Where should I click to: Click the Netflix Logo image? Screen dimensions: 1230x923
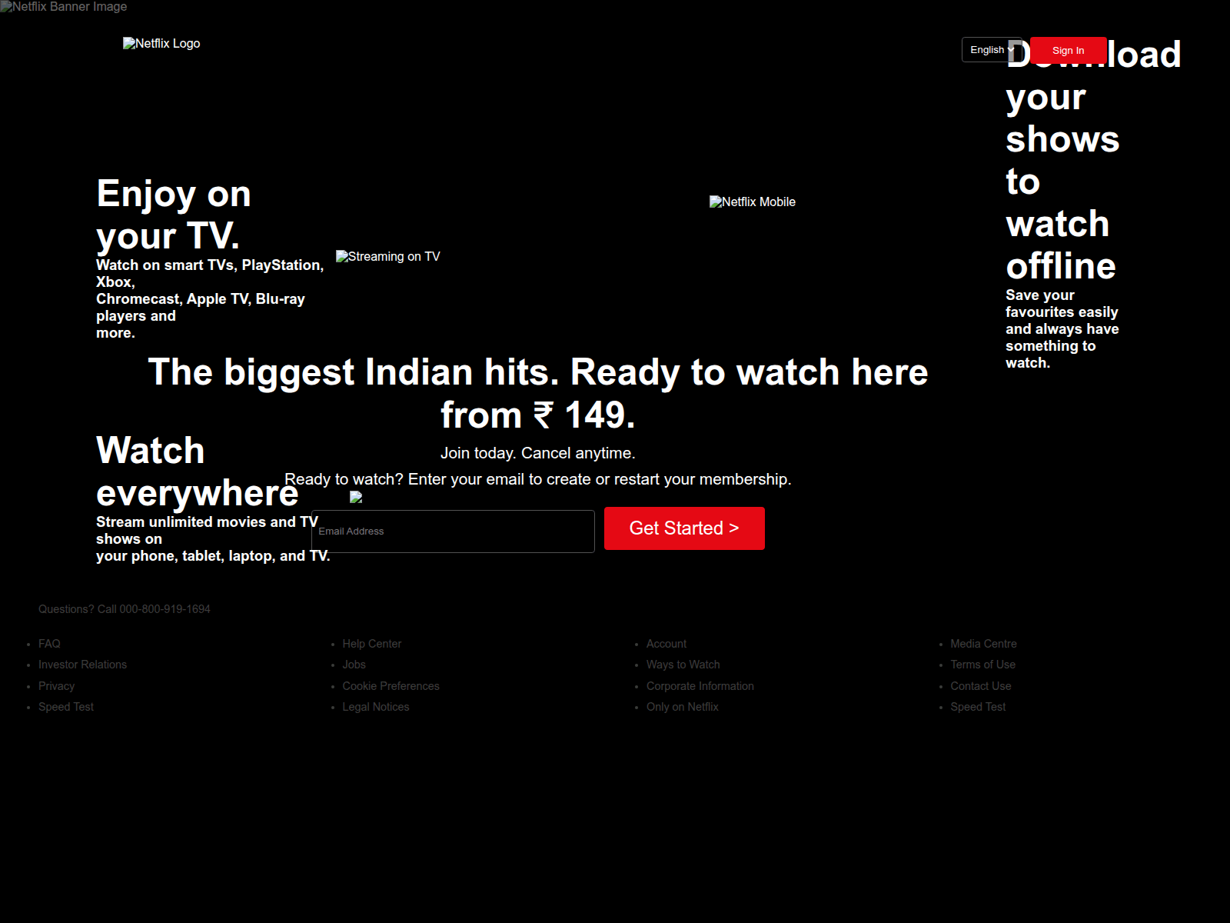tap(161, 44)
